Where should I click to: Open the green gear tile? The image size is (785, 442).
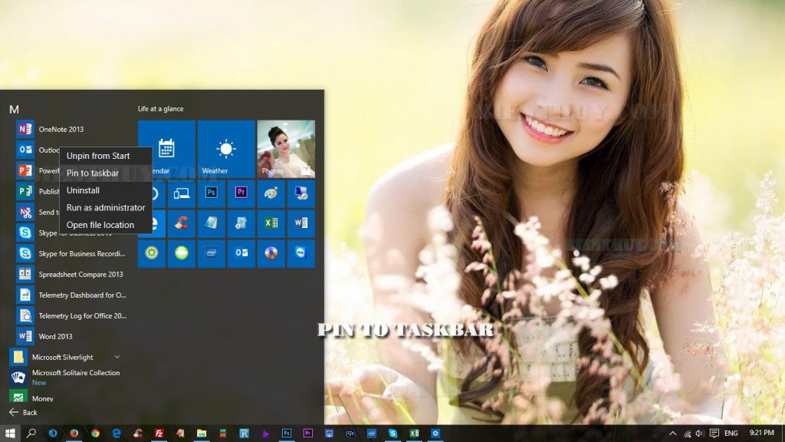[x=152, y=253]
